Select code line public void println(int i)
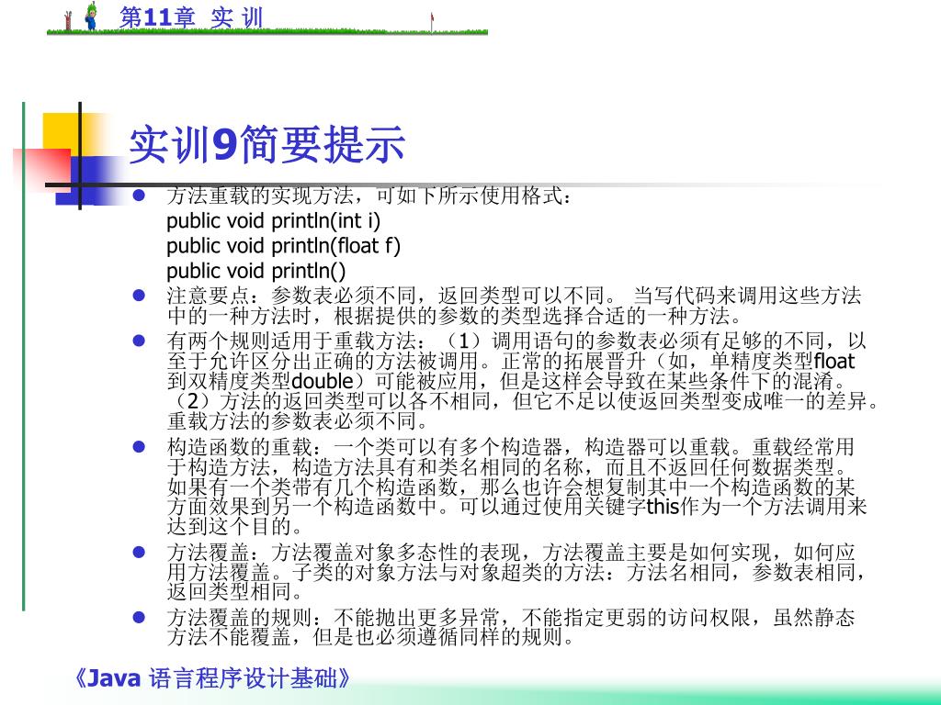Screen dimensions: 941x705 (274, 220)
